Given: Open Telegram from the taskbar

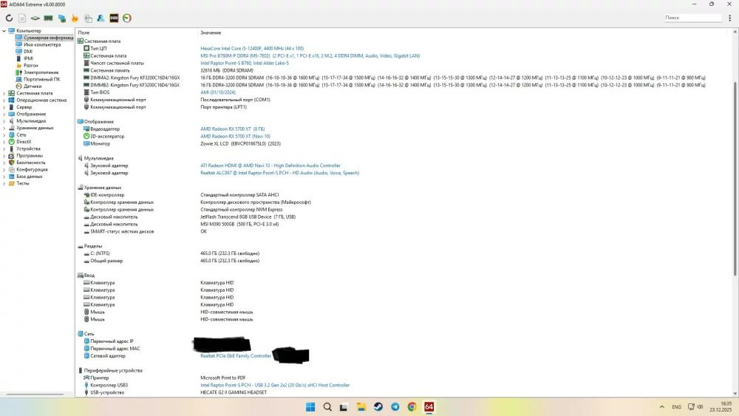Looking at the screenshot, I should (x=395, y=407).
